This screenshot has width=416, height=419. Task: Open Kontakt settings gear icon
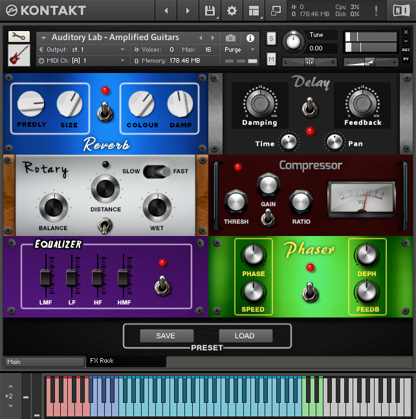(232, 11)
